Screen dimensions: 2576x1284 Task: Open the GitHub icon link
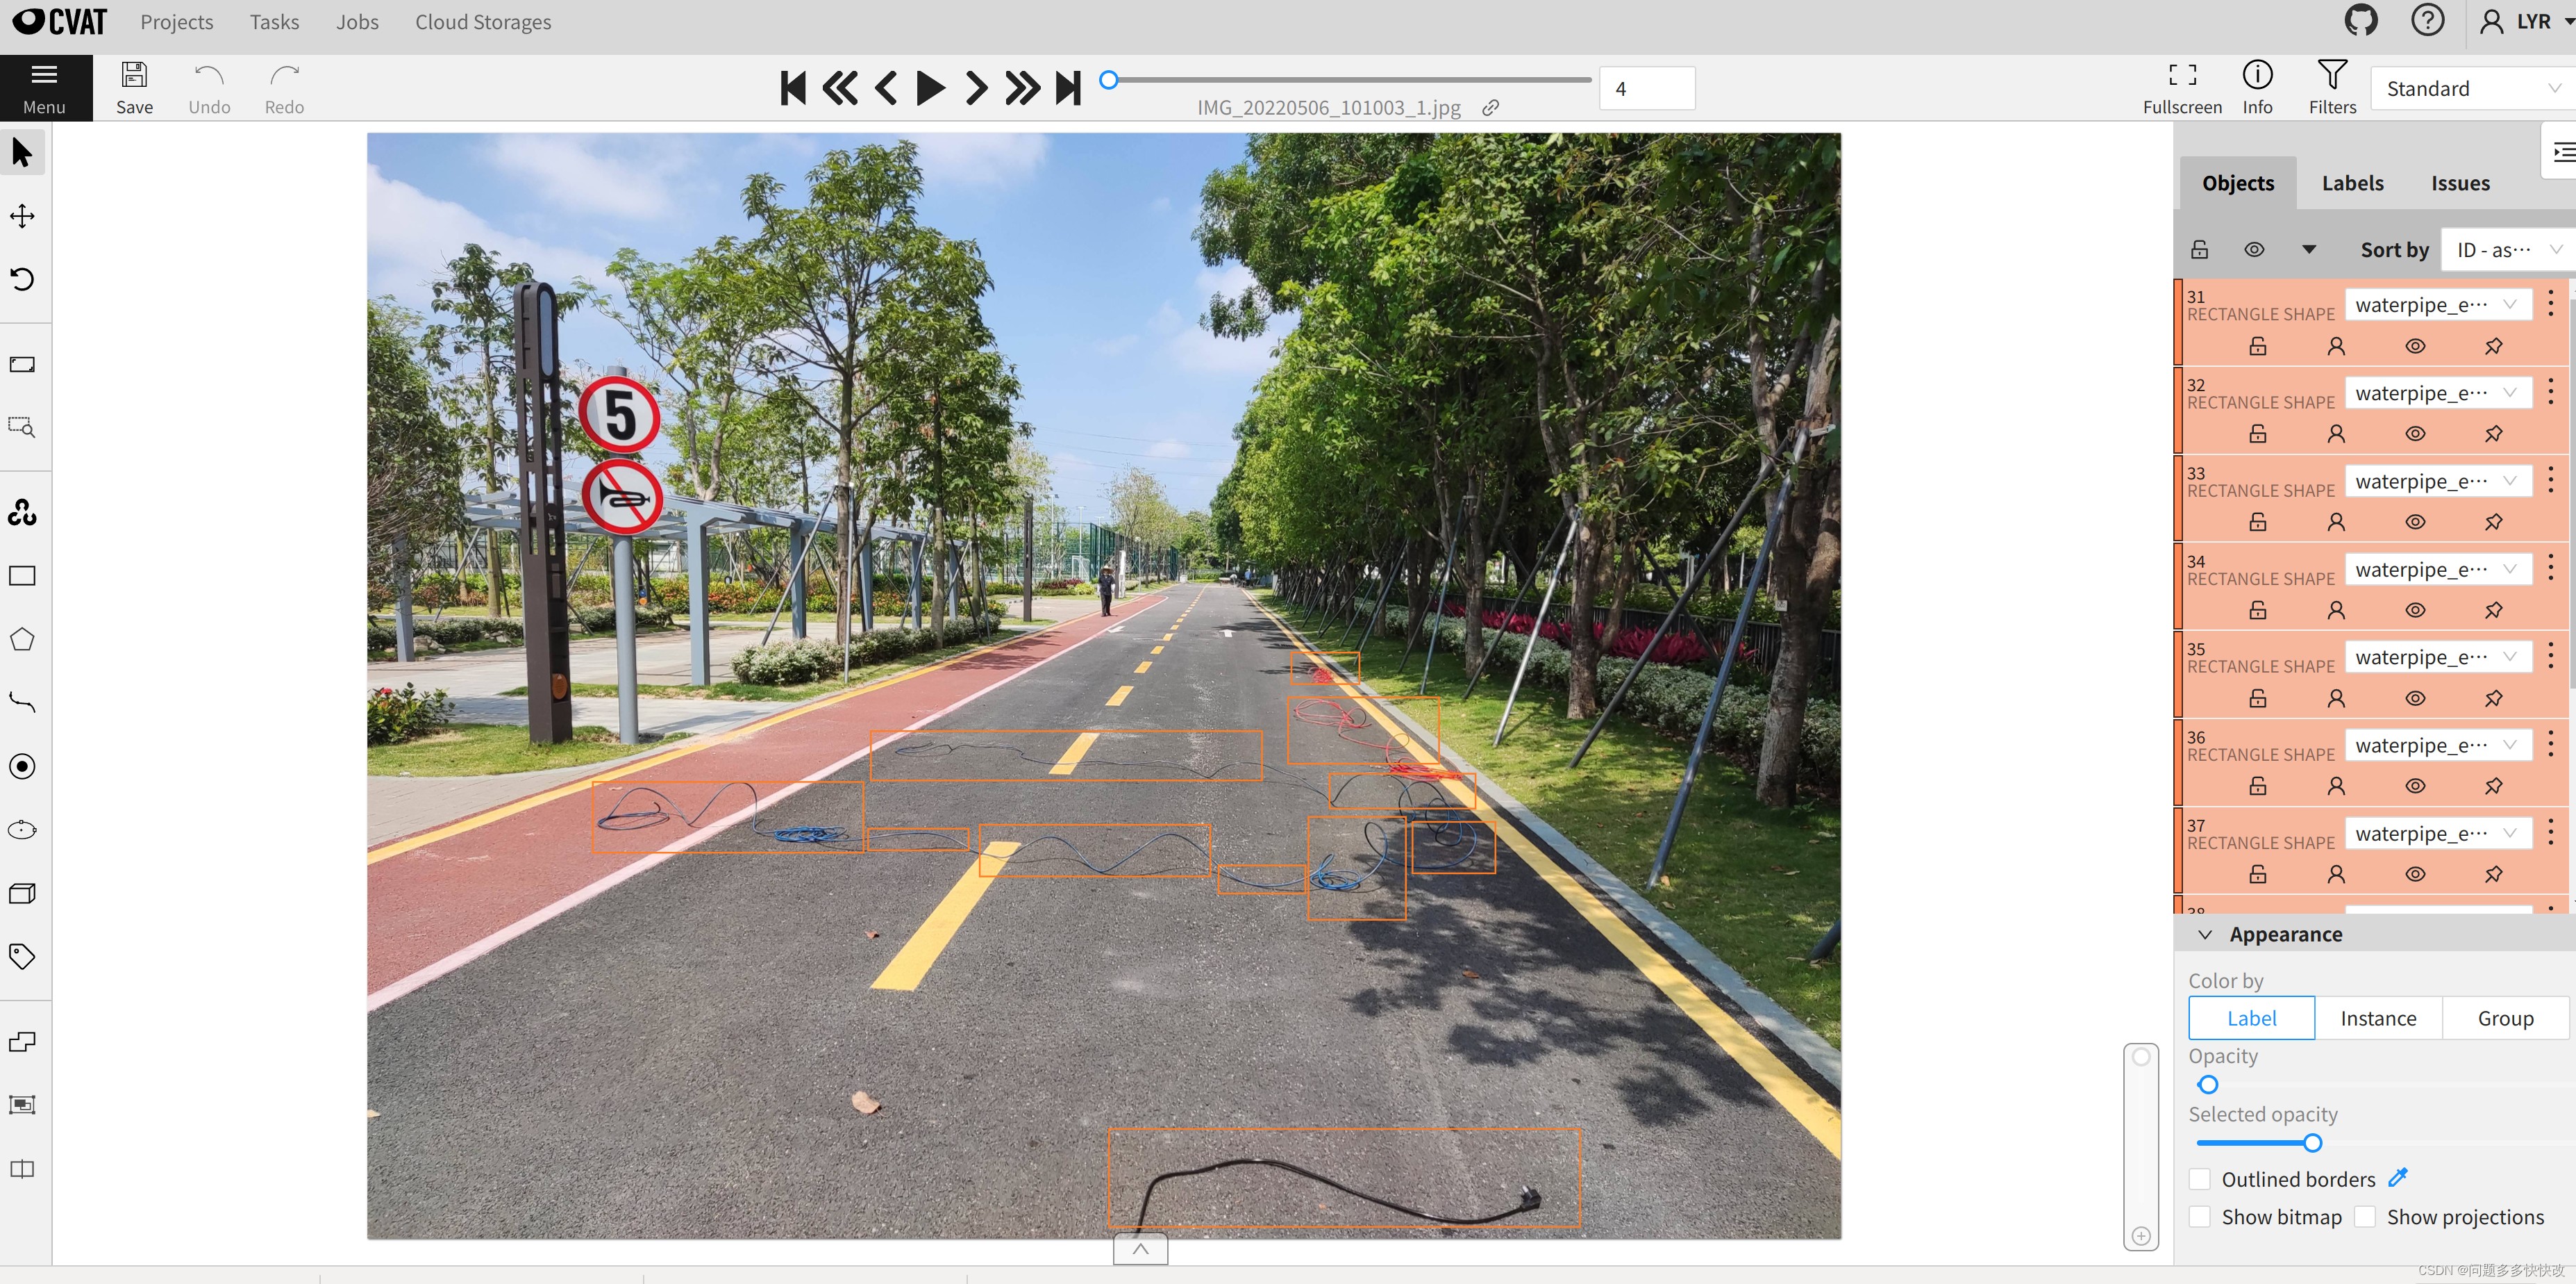point(2360,21)
